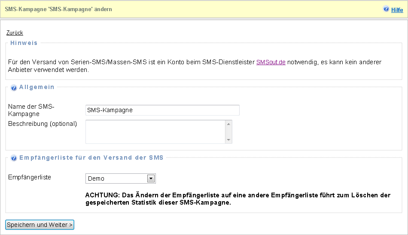This screenshot has height=235, width=408.
Task: Click the page title in the yellow header
Action: coord(58,9)
